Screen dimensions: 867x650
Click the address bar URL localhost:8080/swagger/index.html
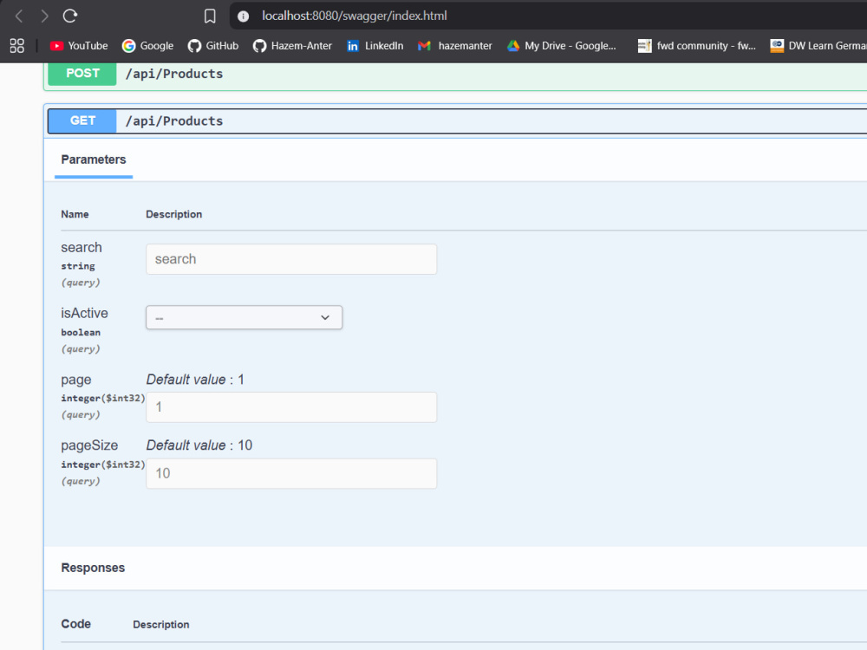[x=355, y=16]
